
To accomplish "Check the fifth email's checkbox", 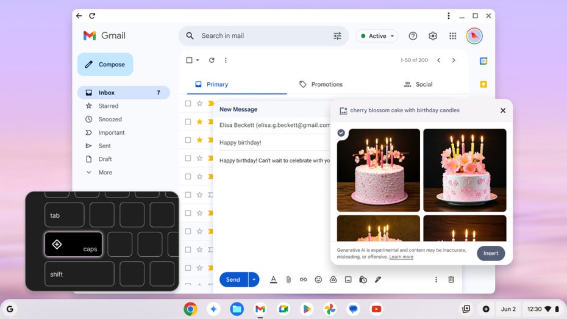I will click(188, 176).
